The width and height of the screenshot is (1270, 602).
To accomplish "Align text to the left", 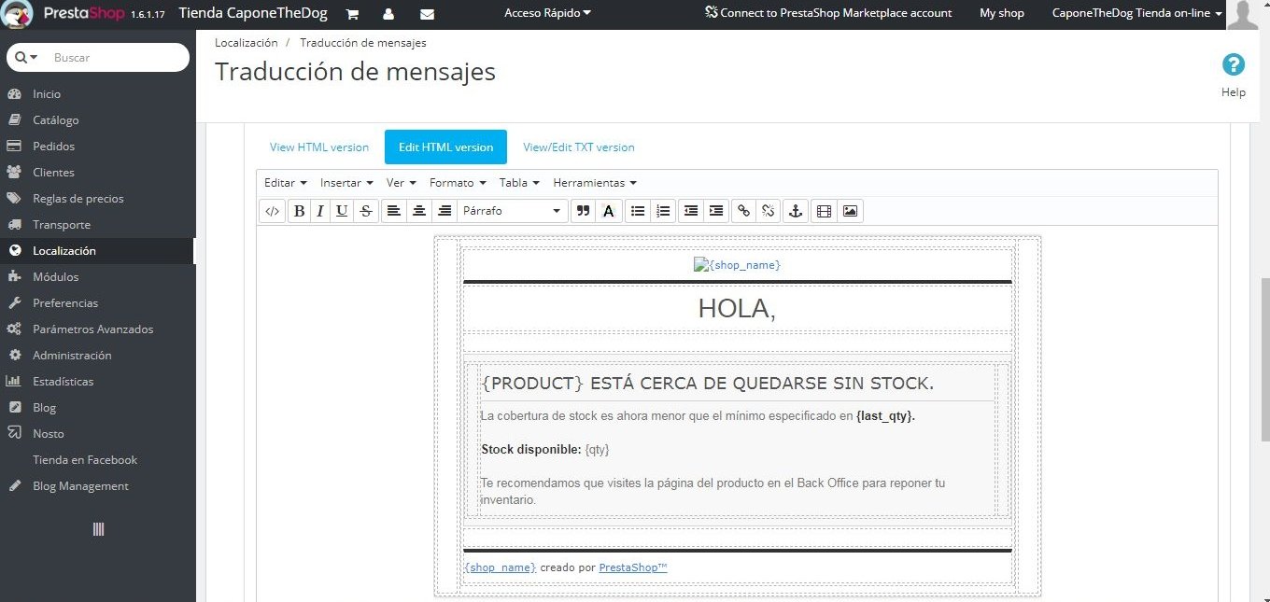I will pos(394,211).
